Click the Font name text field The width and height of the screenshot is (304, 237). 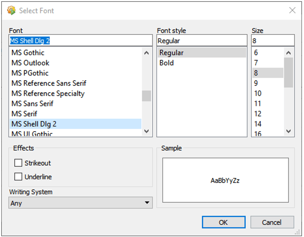[80, 40]
